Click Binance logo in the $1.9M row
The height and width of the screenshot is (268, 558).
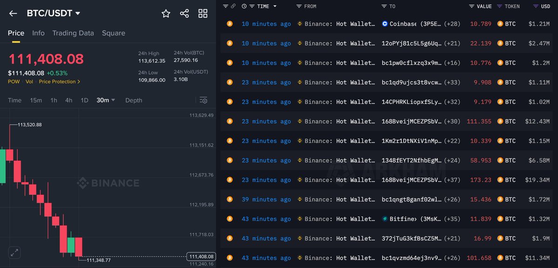[300, 239]
